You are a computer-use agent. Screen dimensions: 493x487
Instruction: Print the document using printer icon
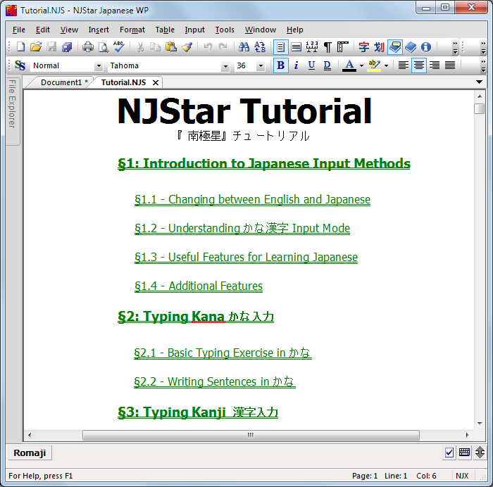[x=88, y=47]
